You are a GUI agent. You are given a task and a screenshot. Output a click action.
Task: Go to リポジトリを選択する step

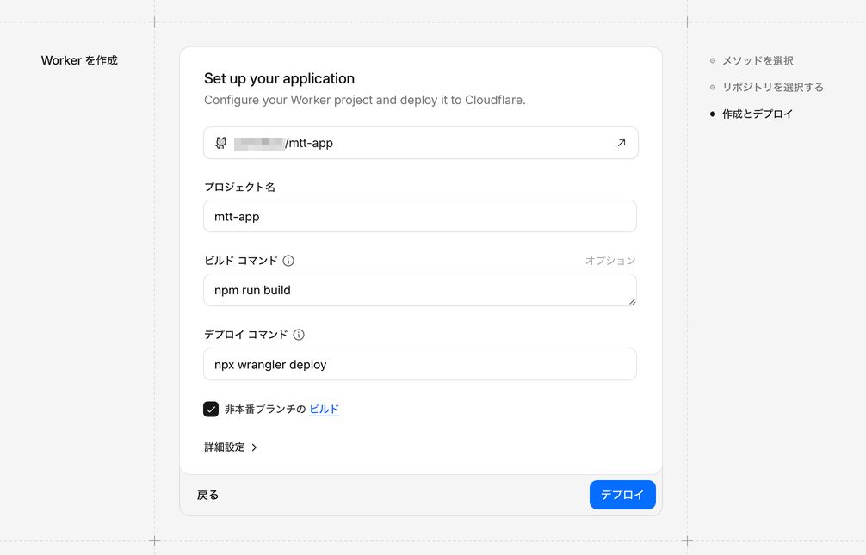772,87
